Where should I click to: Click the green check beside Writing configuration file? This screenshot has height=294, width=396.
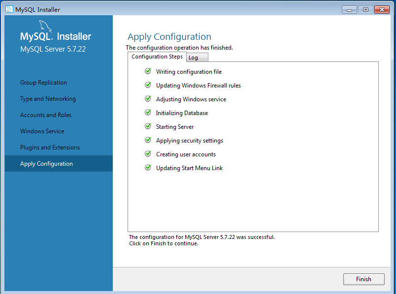coord(148,71)
